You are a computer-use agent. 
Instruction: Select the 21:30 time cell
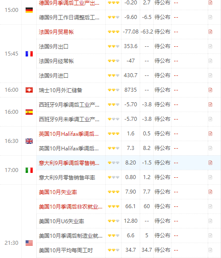(x=11, y=243)
